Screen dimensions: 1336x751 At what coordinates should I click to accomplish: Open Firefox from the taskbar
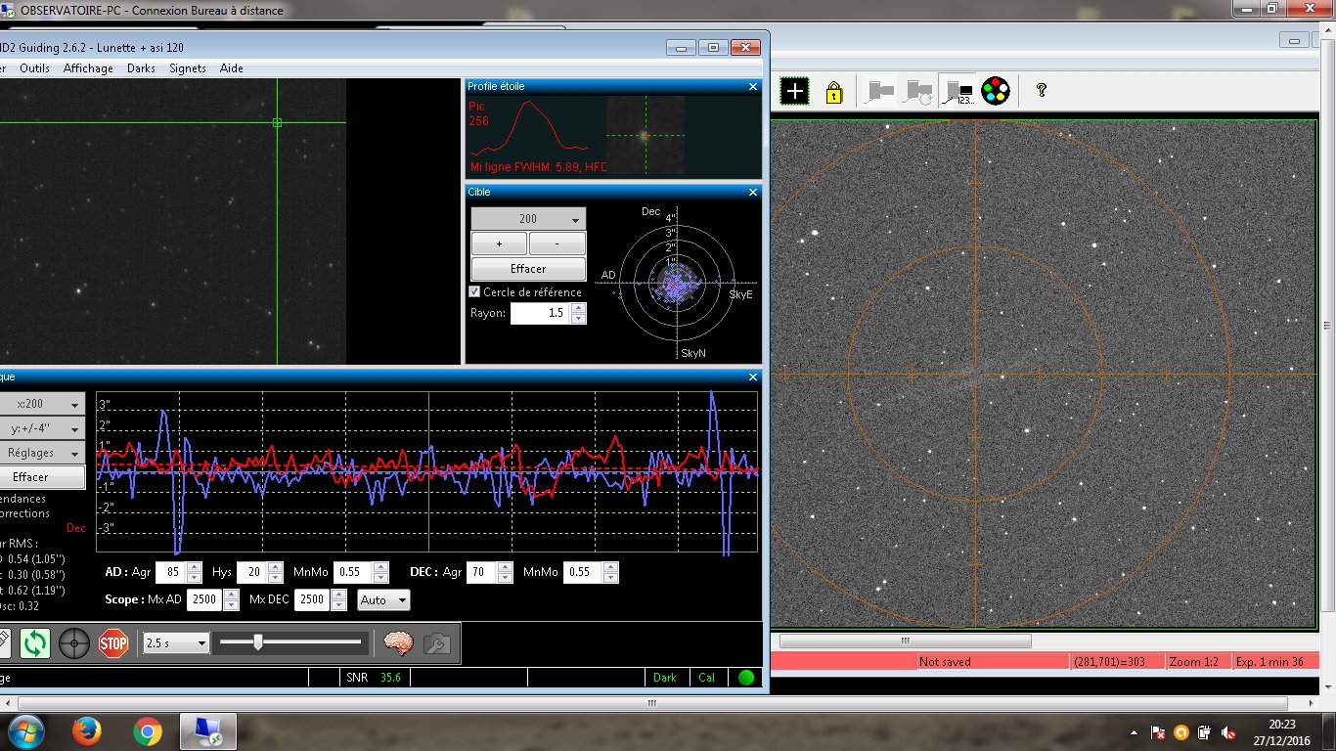click(87, 731)
